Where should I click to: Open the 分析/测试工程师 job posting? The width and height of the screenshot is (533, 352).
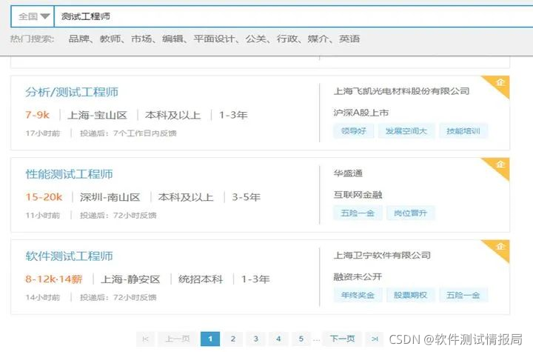click(72, 92)
